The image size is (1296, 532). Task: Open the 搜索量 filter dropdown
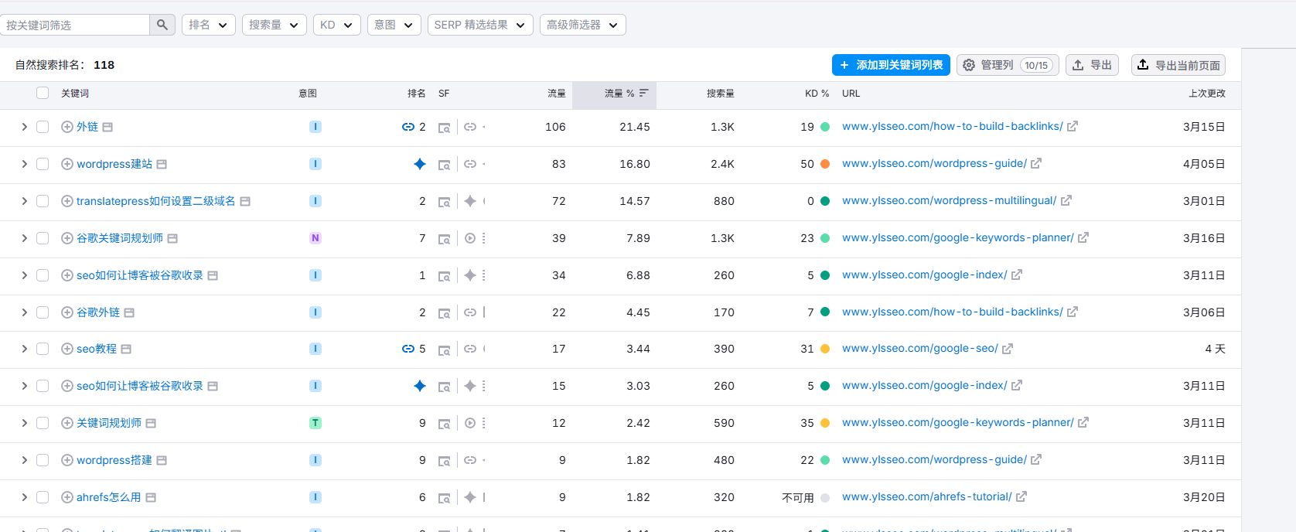(x=275, y=25)
